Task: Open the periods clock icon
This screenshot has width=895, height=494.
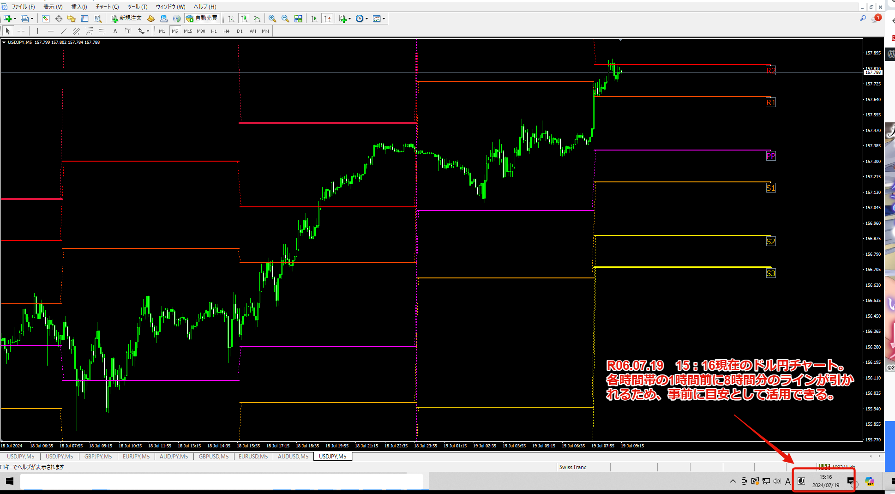Action: pyautogui.click(x=360, y=18)
